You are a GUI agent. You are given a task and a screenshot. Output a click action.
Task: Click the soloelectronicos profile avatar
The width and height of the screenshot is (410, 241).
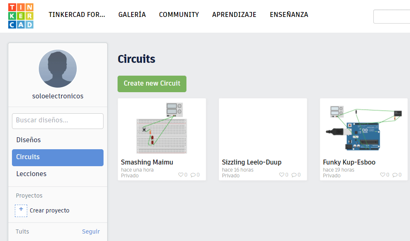click(x=57, y=69)
